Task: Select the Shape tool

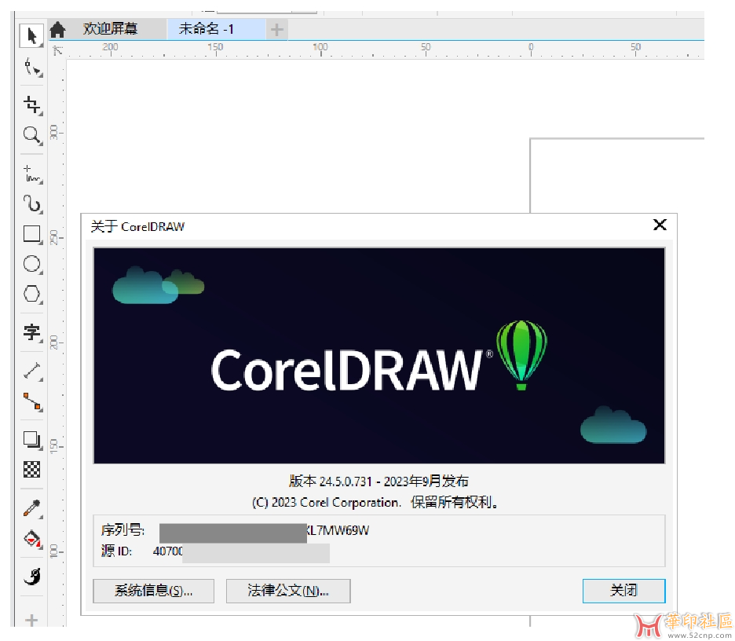Action: point(31,68)
